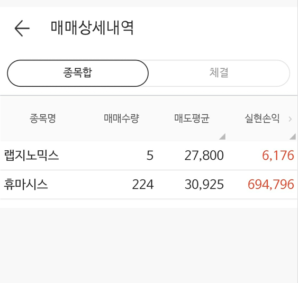Click the 실현손익 column header

[x=262, y=118]
